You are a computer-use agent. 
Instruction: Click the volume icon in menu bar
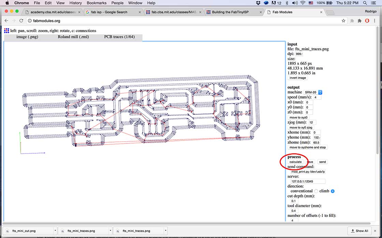[x=295, y=3]
